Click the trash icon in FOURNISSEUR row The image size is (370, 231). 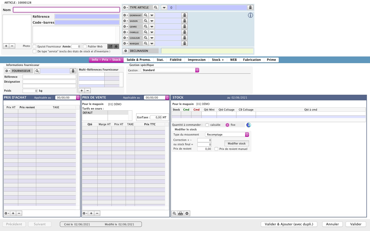click(73, 71)
